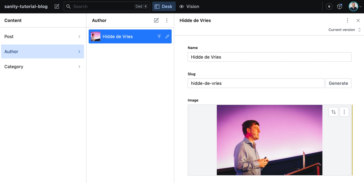This screenshot has width=364, height=183.
Task: Click the Generate slug button
Action: pyautogui.click(x=338, y=83)
